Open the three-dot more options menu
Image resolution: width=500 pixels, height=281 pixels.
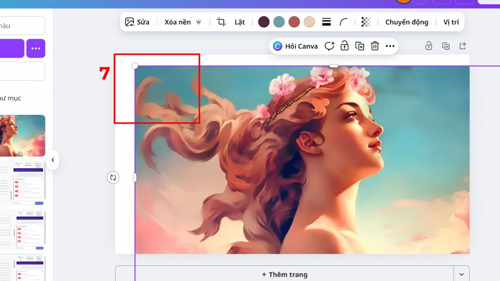(x=390, y=46)
